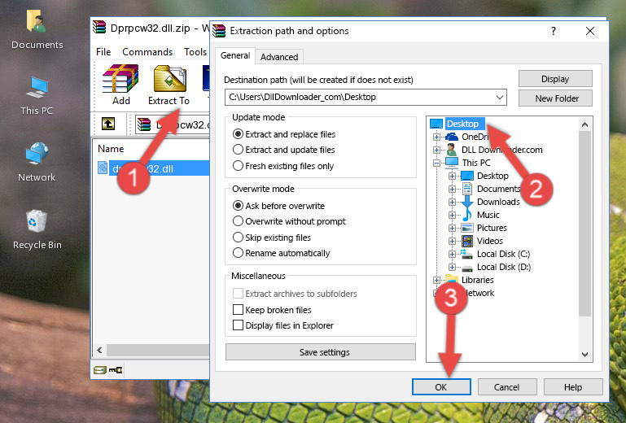Expand the Libraries tree node
The width and height of the screenshot is (626, 423).
(436, 280)
